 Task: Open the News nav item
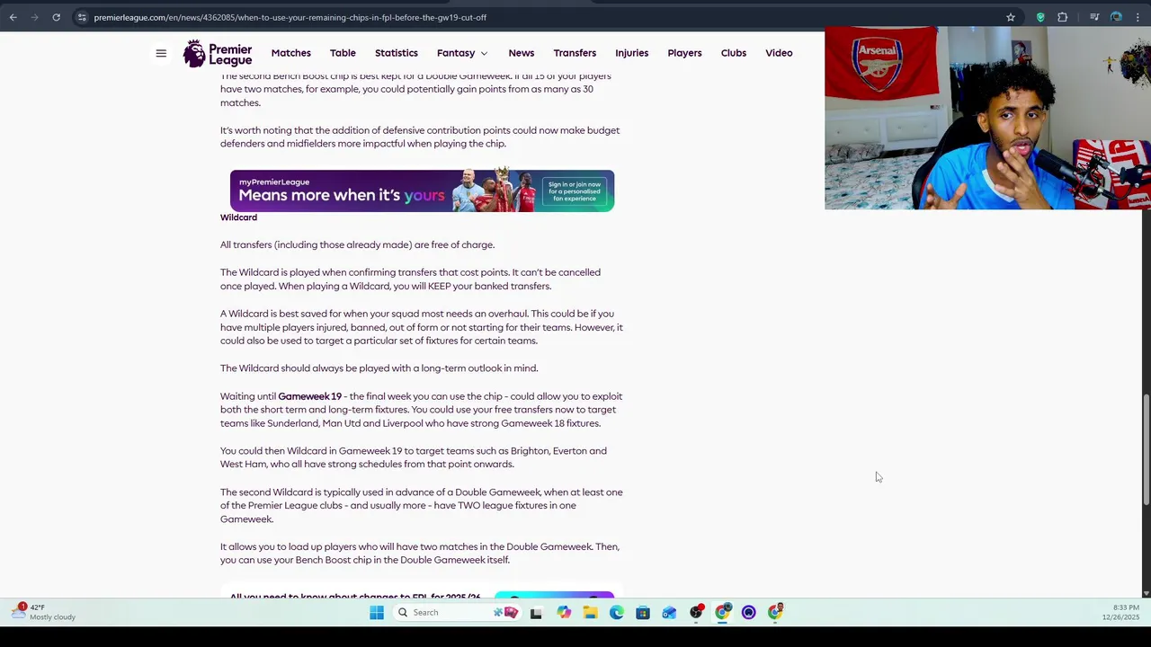[522, 53]
